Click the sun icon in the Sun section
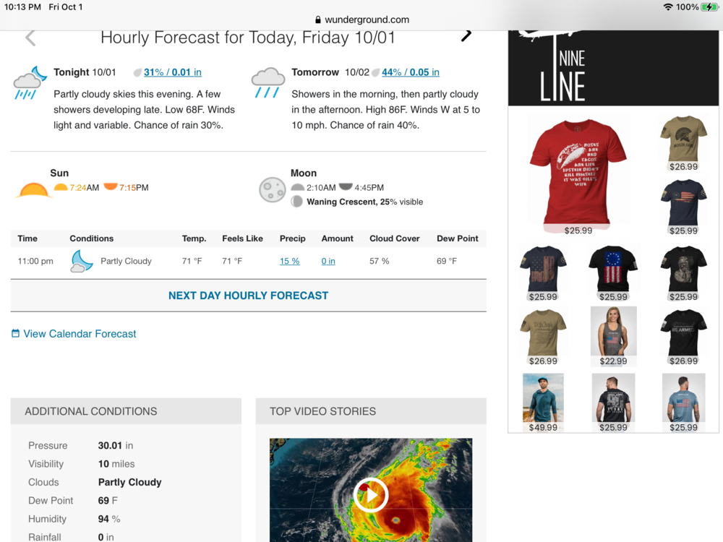This screenshot has width=723, height=542. (x=33, y=190)
